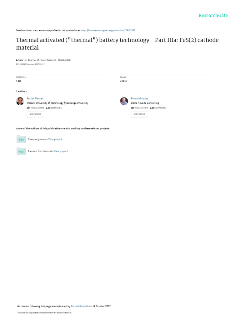This screenshot has height=320, width=240.
Task: Click the Patrick Masset author name link
Action: coord(35,98)
